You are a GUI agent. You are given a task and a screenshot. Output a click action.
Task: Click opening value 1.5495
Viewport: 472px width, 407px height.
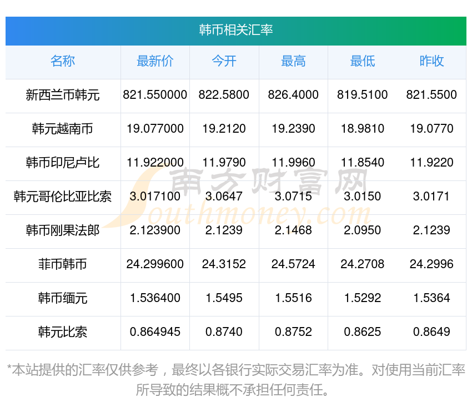point(224,298)
